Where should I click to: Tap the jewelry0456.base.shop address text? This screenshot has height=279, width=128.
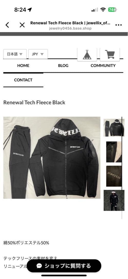(70, 28)
